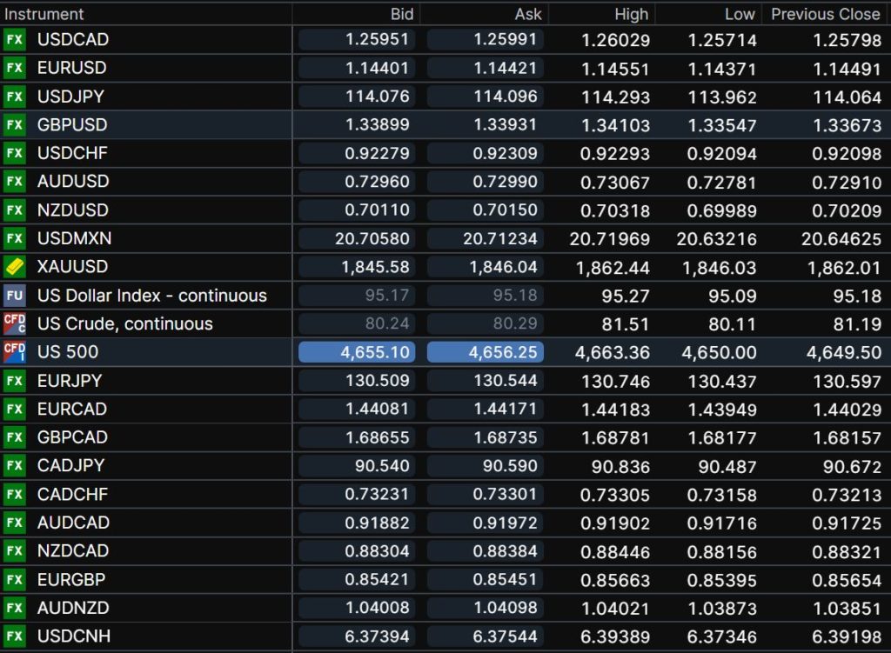
Task: Click the FX icon beside EURJPY
Action: coord(14,381)
